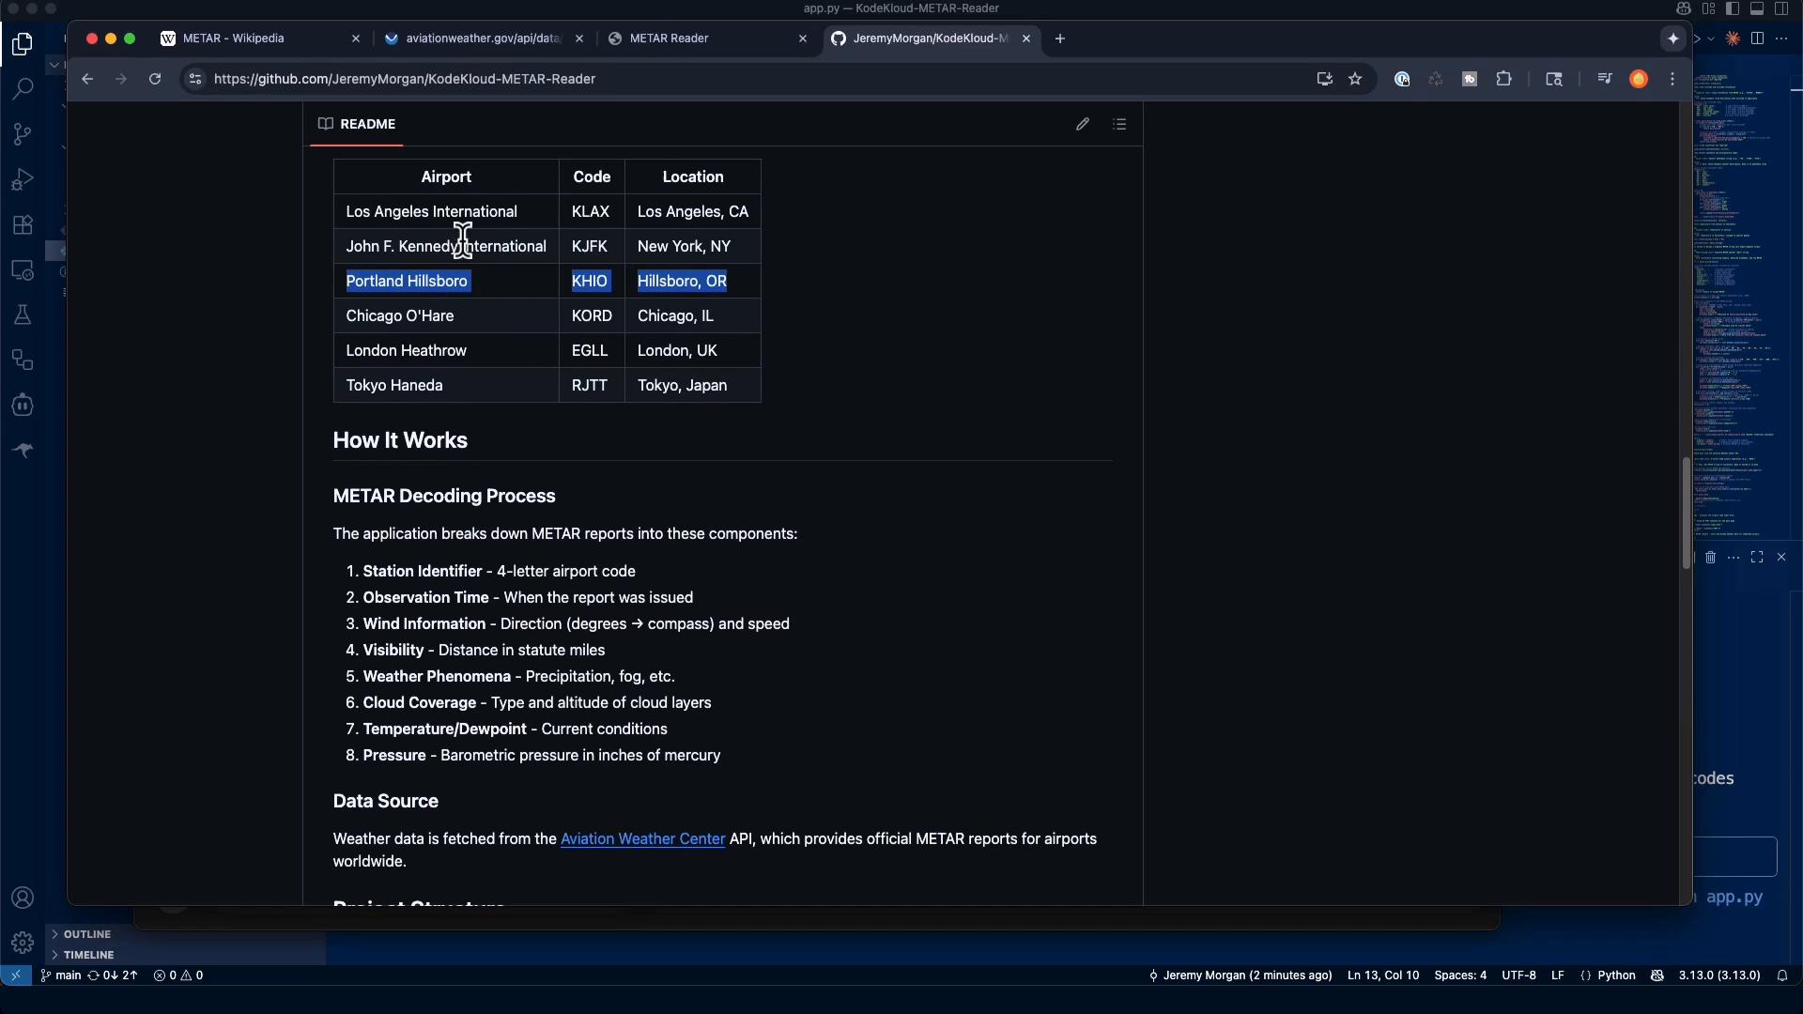Screen dimensions: 1803x1014
Task: Expand the TIMELINE section
Action: 88,955
